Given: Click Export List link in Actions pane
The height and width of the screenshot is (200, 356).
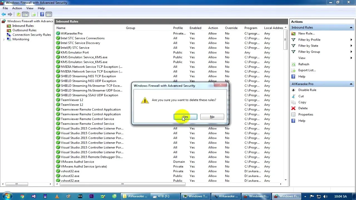Looking at the screenshot, I should click(307, 70).
